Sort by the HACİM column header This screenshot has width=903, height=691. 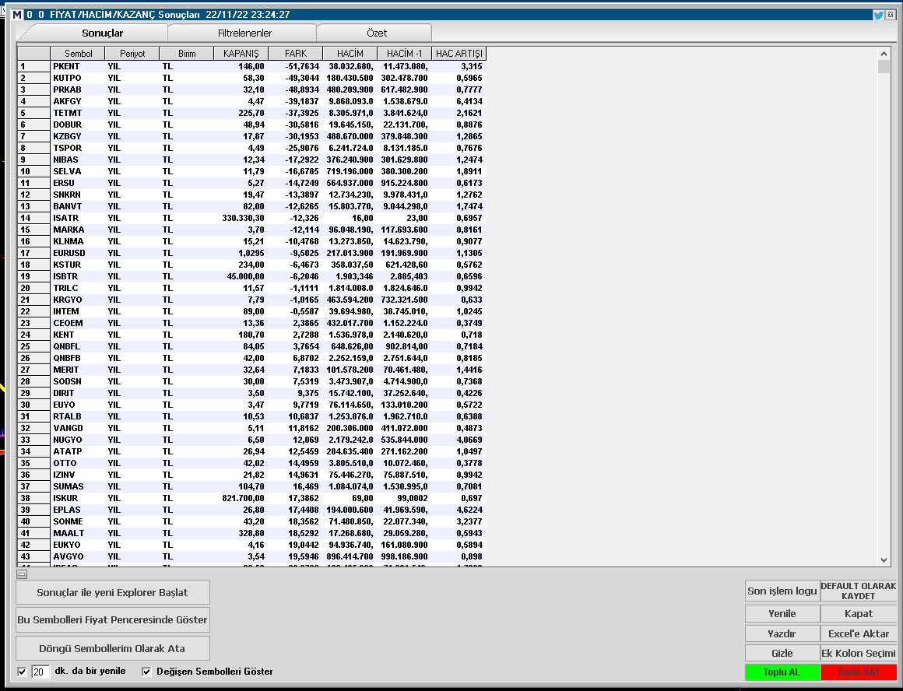pyautogui.click(x=350, y=54)
